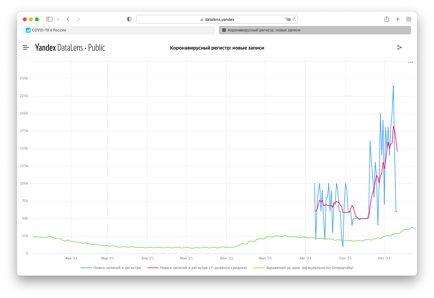Click the x-axis label Окт '21
434x298 pixels.
tap(384, 258)
